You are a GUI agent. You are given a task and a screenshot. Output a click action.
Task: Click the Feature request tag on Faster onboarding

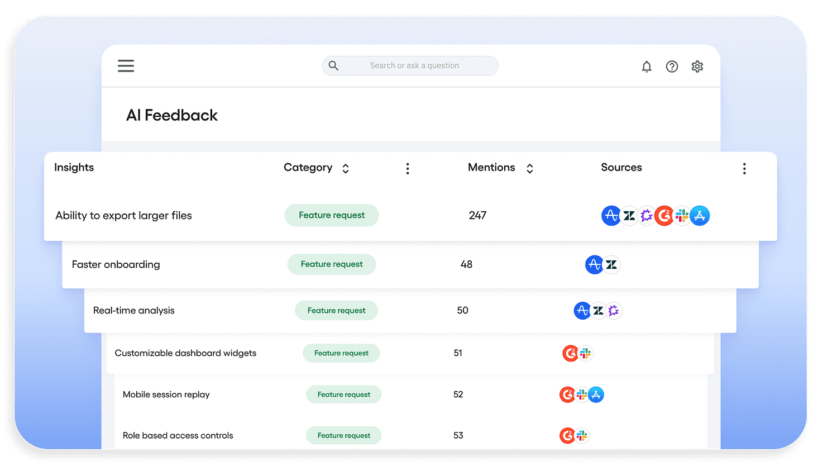tap(332, 264)
